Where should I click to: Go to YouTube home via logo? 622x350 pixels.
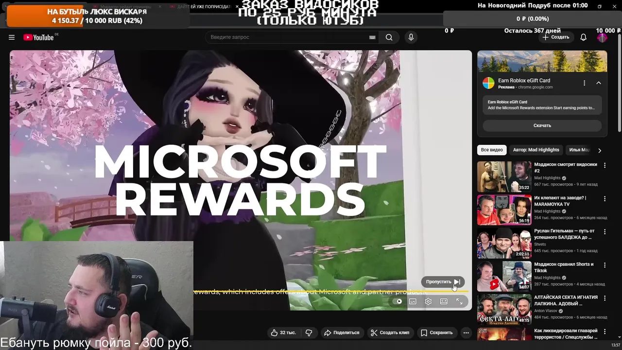(38, 37)
